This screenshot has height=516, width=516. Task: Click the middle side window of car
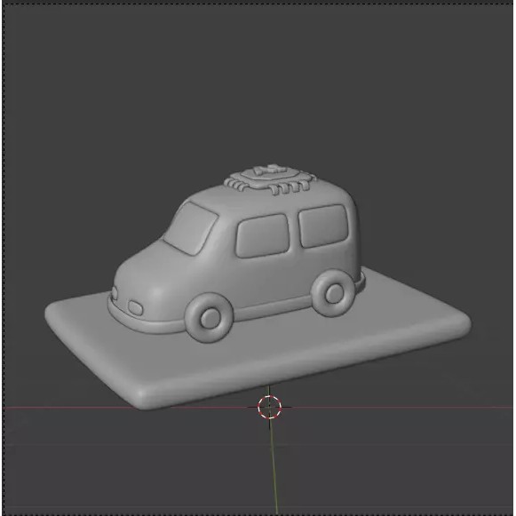pos(263,235)
